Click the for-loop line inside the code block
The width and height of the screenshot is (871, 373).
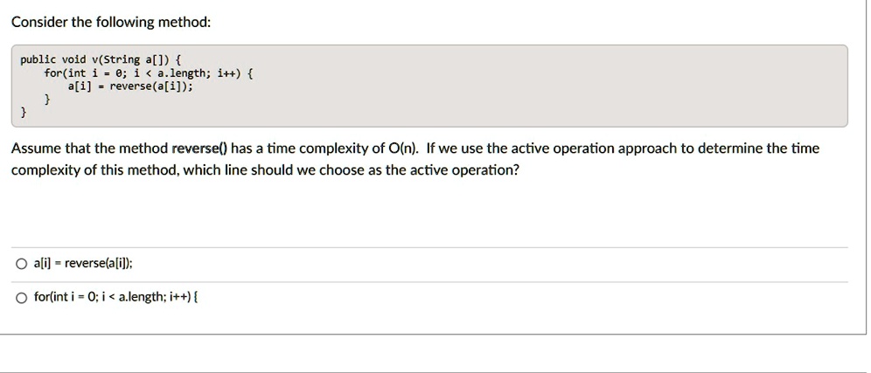point(149,73)
